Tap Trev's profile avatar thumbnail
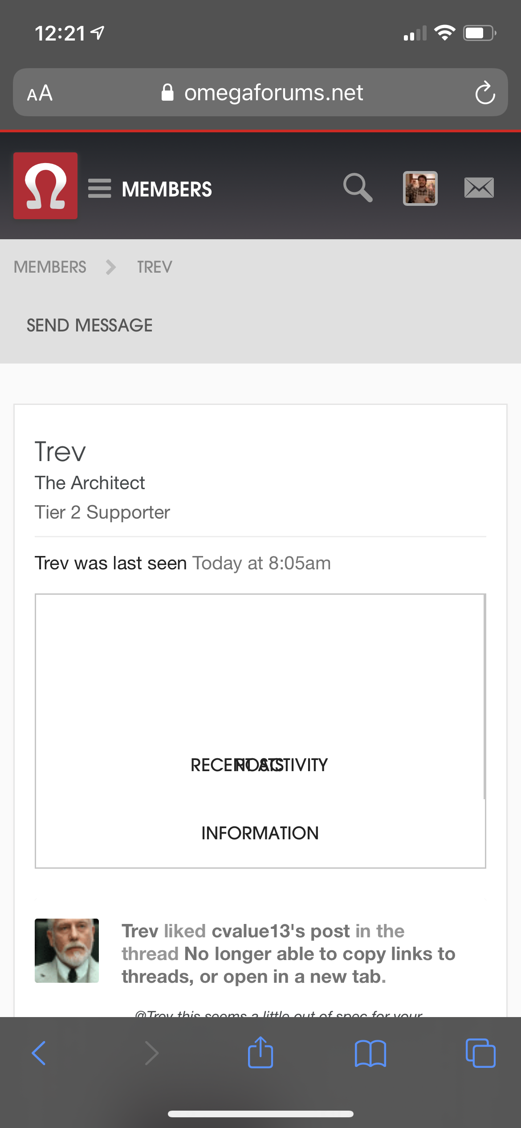This screenshot has width=521, height=1128. [67, 950]
